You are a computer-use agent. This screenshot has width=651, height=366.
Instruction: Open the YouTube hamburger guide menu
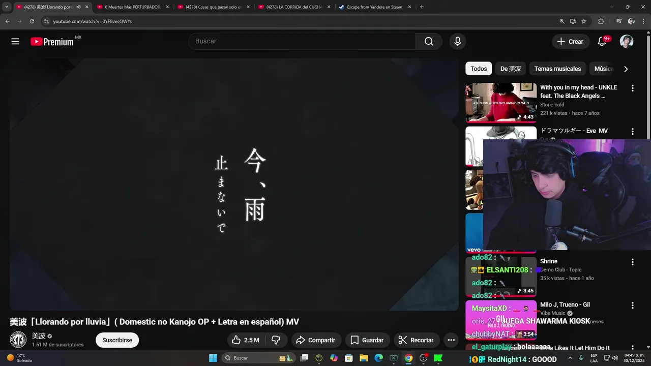(x=15, y=42)
